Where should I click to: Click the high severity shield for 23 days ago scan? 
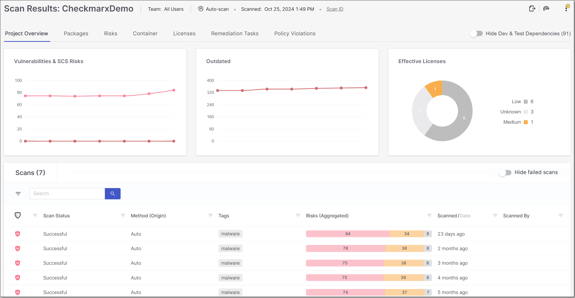(x=18, y=234)
